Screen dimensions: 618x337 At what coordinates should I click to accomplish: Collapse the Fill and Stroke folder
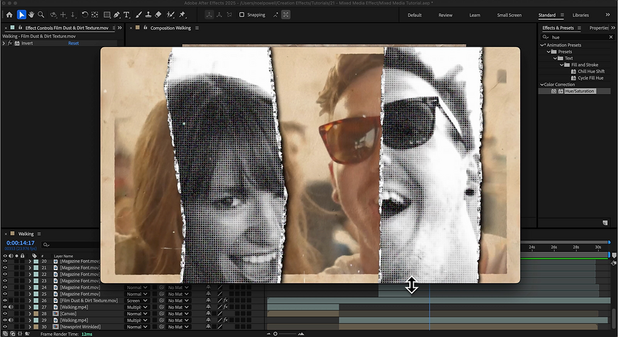tap(562, 65)
